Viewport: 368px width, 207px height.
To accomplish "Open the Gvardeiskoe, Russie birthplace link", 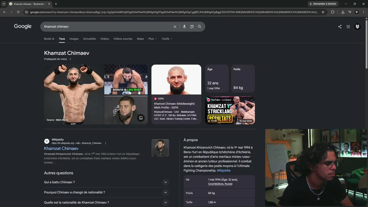I will (x=220, y=184).
